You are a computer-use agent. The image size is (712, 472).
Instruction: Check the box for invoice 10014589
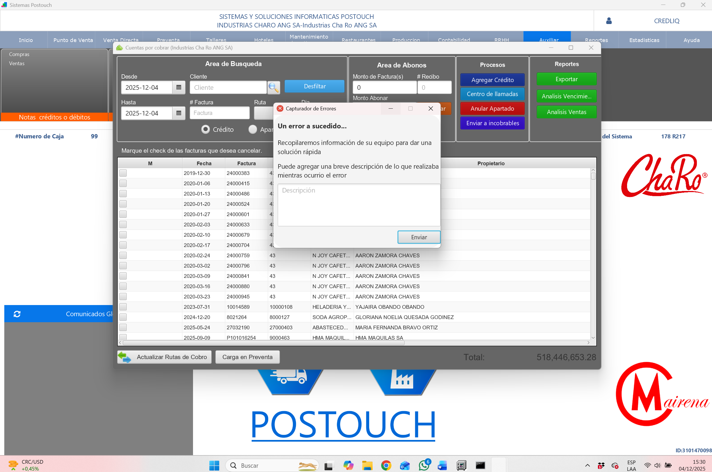123,307
